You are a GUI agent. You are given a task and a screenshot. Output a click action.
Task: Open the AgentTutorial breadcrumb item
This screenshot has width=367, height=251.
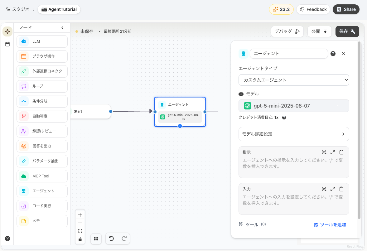tap(59, 9)
